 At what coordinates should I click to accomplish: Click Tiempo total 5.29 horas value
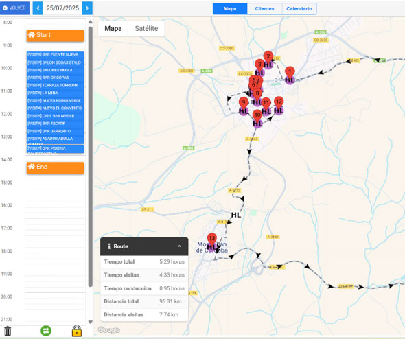point(172,262)
